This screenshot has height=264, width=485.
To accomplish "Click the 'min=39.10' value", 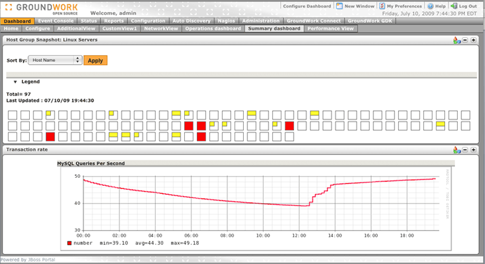I will [x=114, y=243].
